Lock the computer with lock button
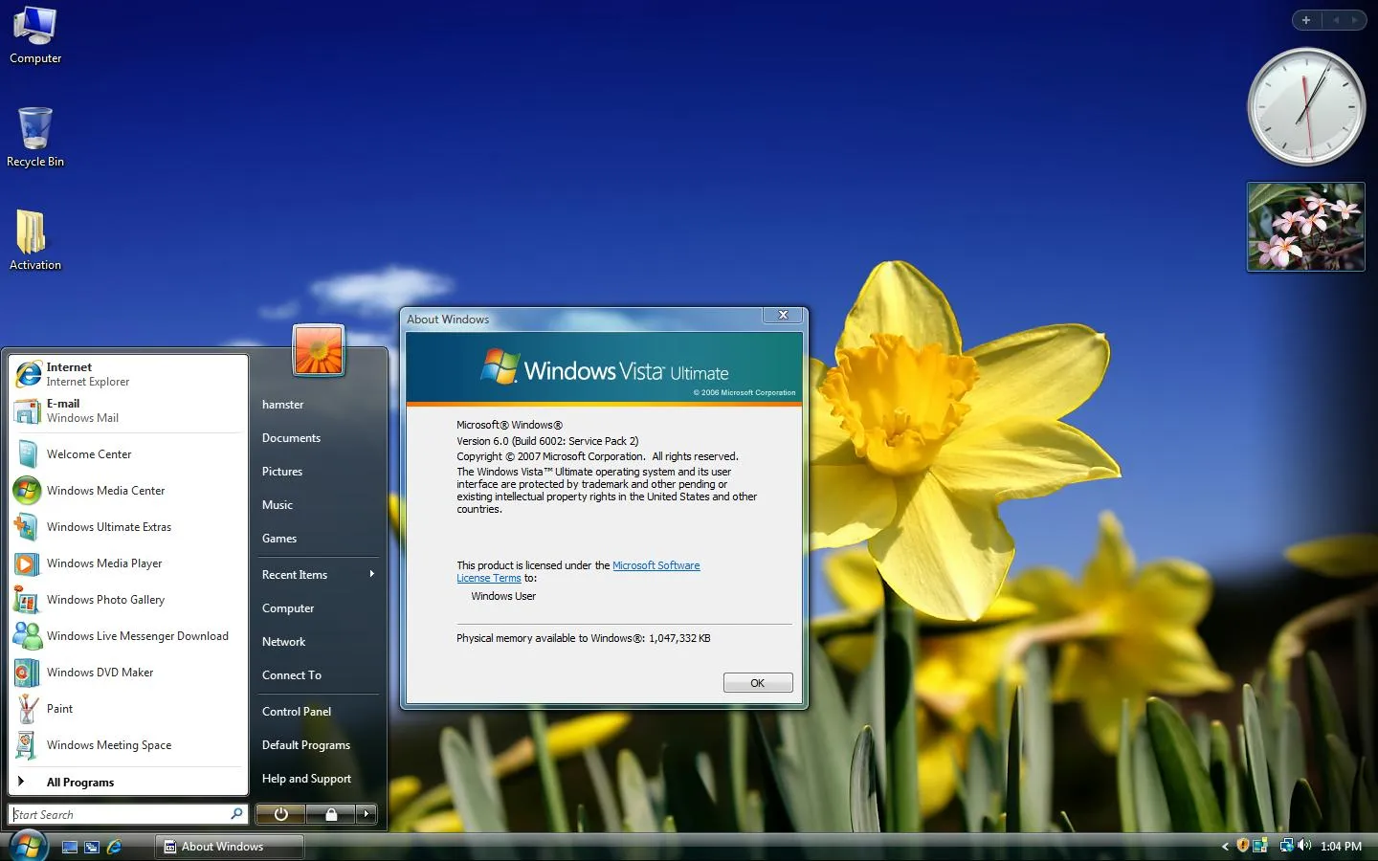Image resolution: width=1378 pixels, height=861 pixels. pyautogui.click(x=331, y=814)
